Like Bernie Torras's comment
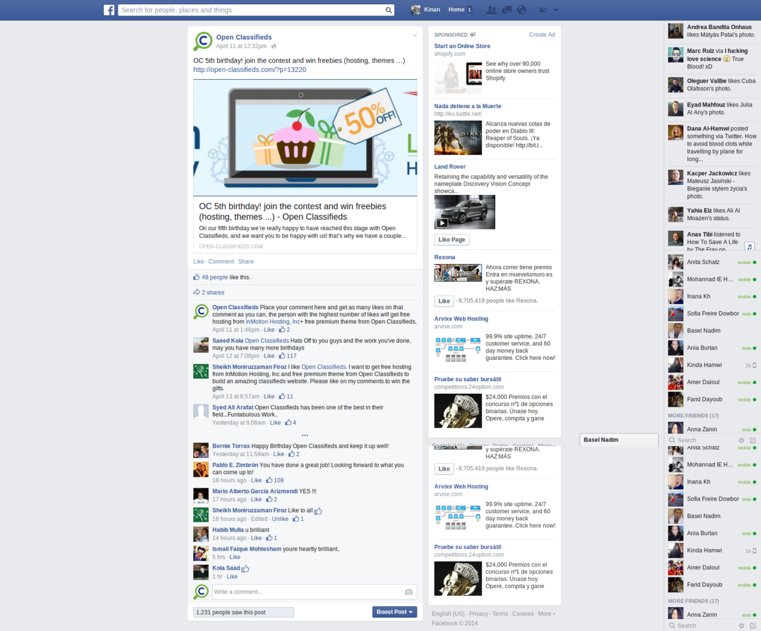Viewport: 761px width, 631px height. pyautogui.click(x=279, y=454)
